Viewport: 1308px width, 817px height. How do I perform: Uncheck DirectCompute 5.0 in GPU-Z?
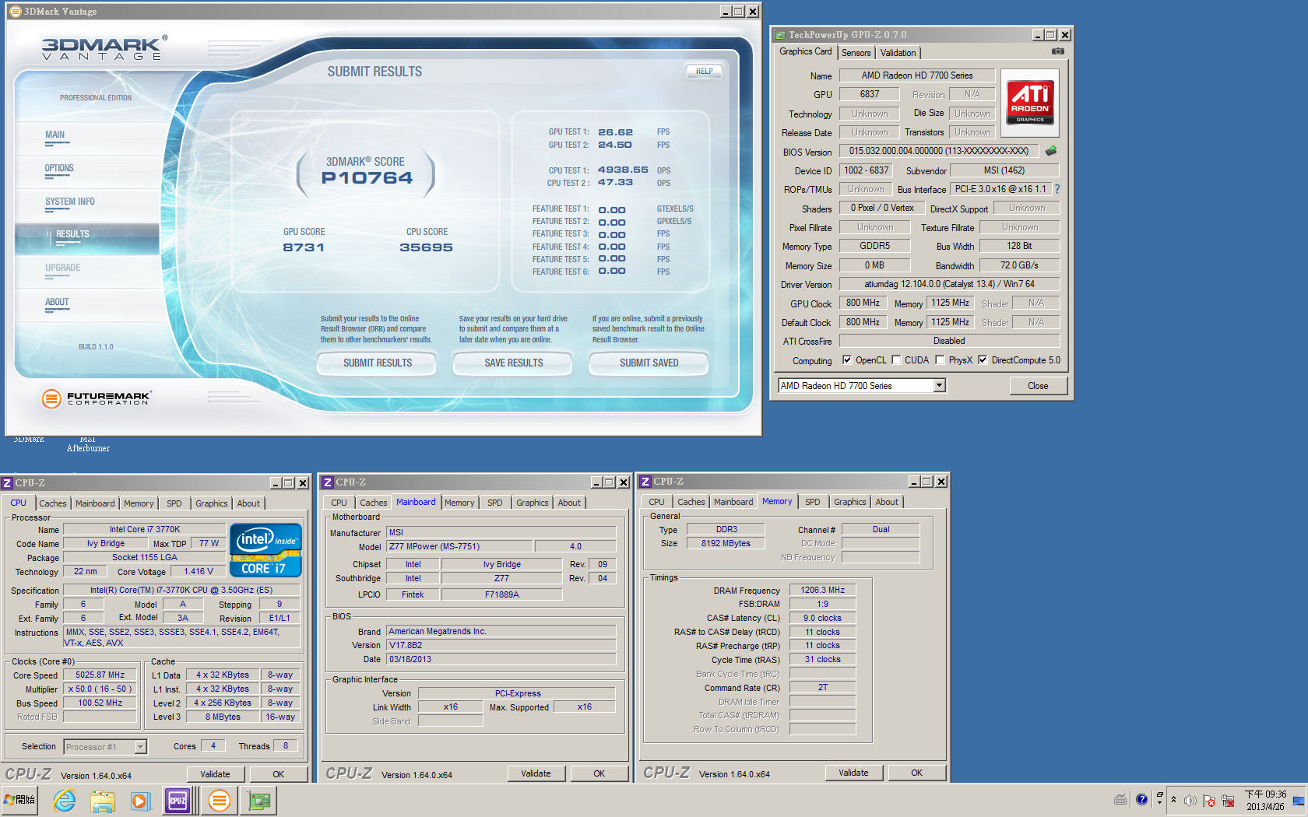983,359
